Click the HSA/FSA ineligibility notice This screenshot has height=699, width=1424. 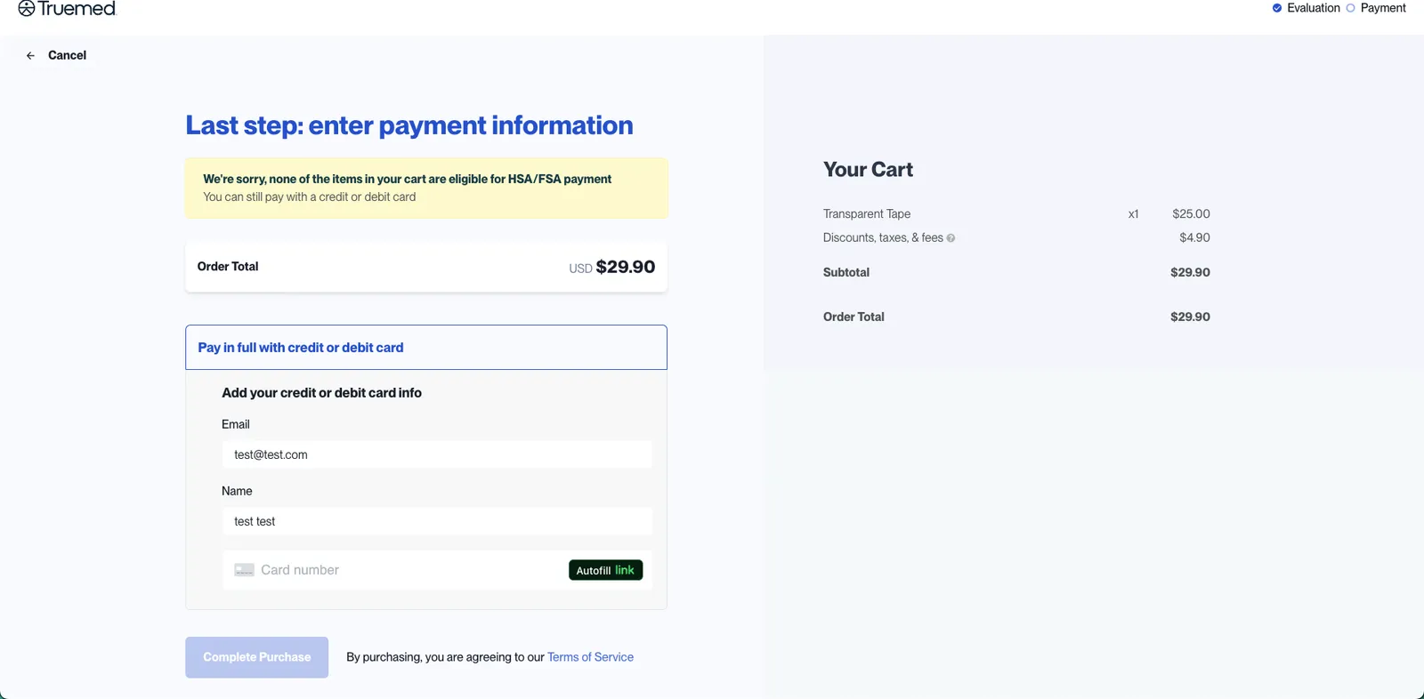[426, 188]
